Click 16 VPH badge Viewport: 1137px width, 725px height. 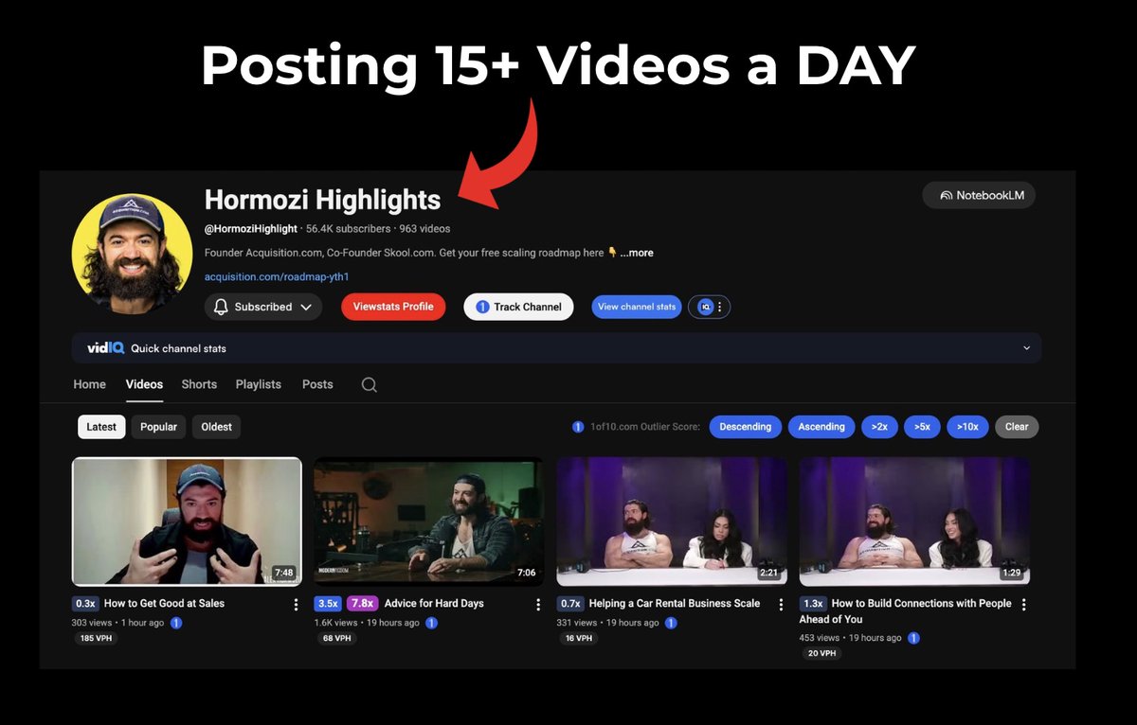578,638
